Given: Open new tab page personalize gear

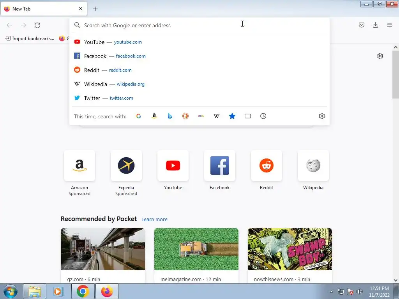Looking at the screenshot, I should pyautogui.click(x=380, y=56).
